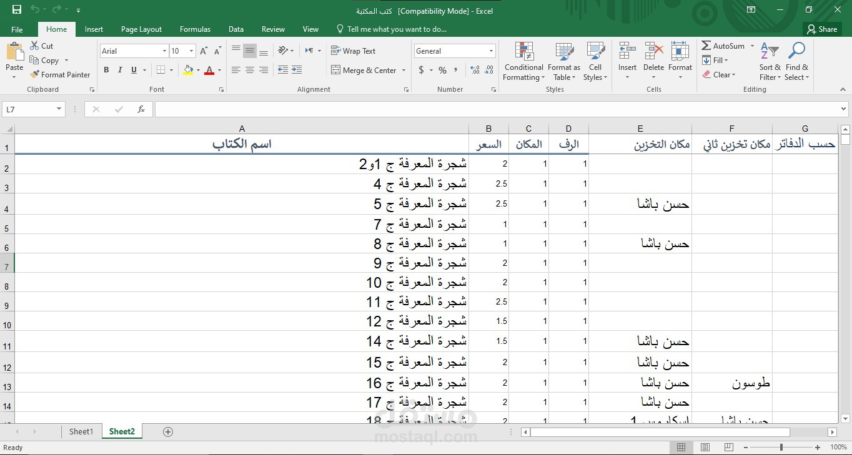
Task: Click Decrease Decimal icon
Action: click(489, 70)
